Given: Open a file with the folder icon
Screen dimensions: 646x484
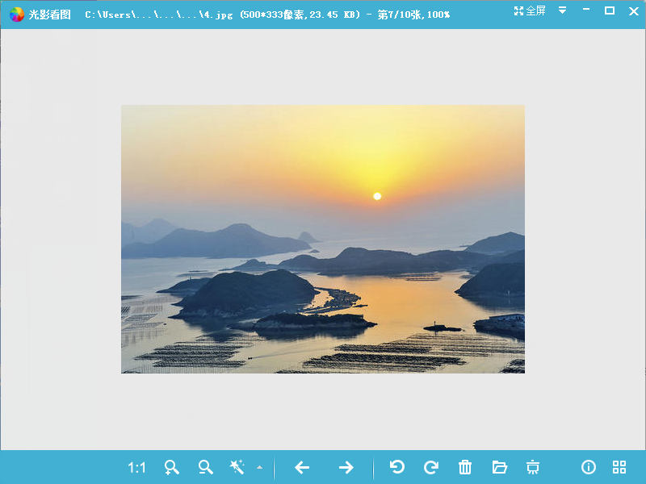Looking at the screenshot, I should tap(499, 467).
